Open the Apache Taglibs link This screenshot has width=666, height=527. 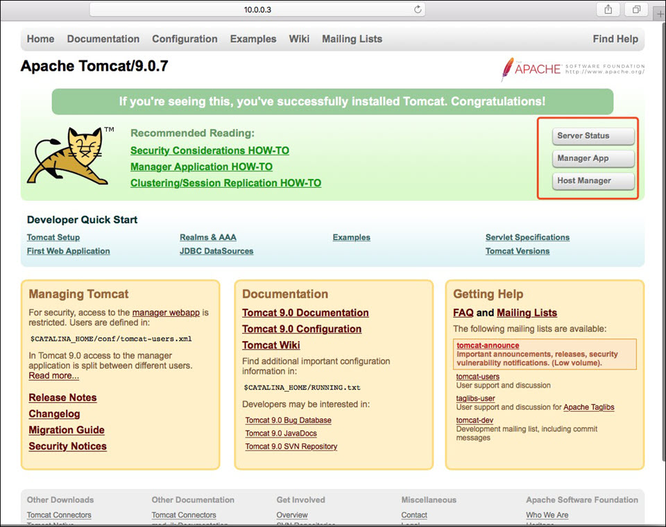click(x=589, y=407)
